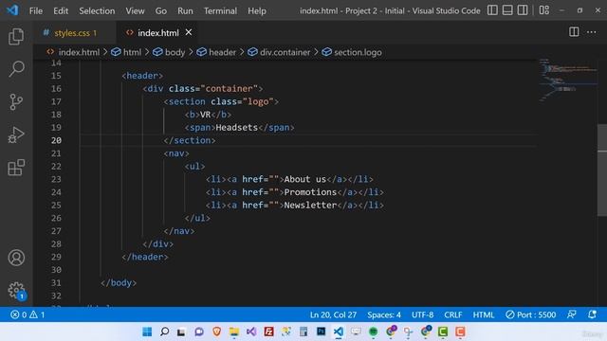Viewport: 607px width, 341px height.
Task: Click line number 20 in the gutter
Action: pos(56,140)
